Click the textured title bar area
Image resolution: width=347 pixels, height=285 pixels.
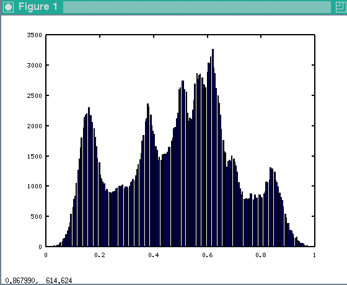coord(197,7)
